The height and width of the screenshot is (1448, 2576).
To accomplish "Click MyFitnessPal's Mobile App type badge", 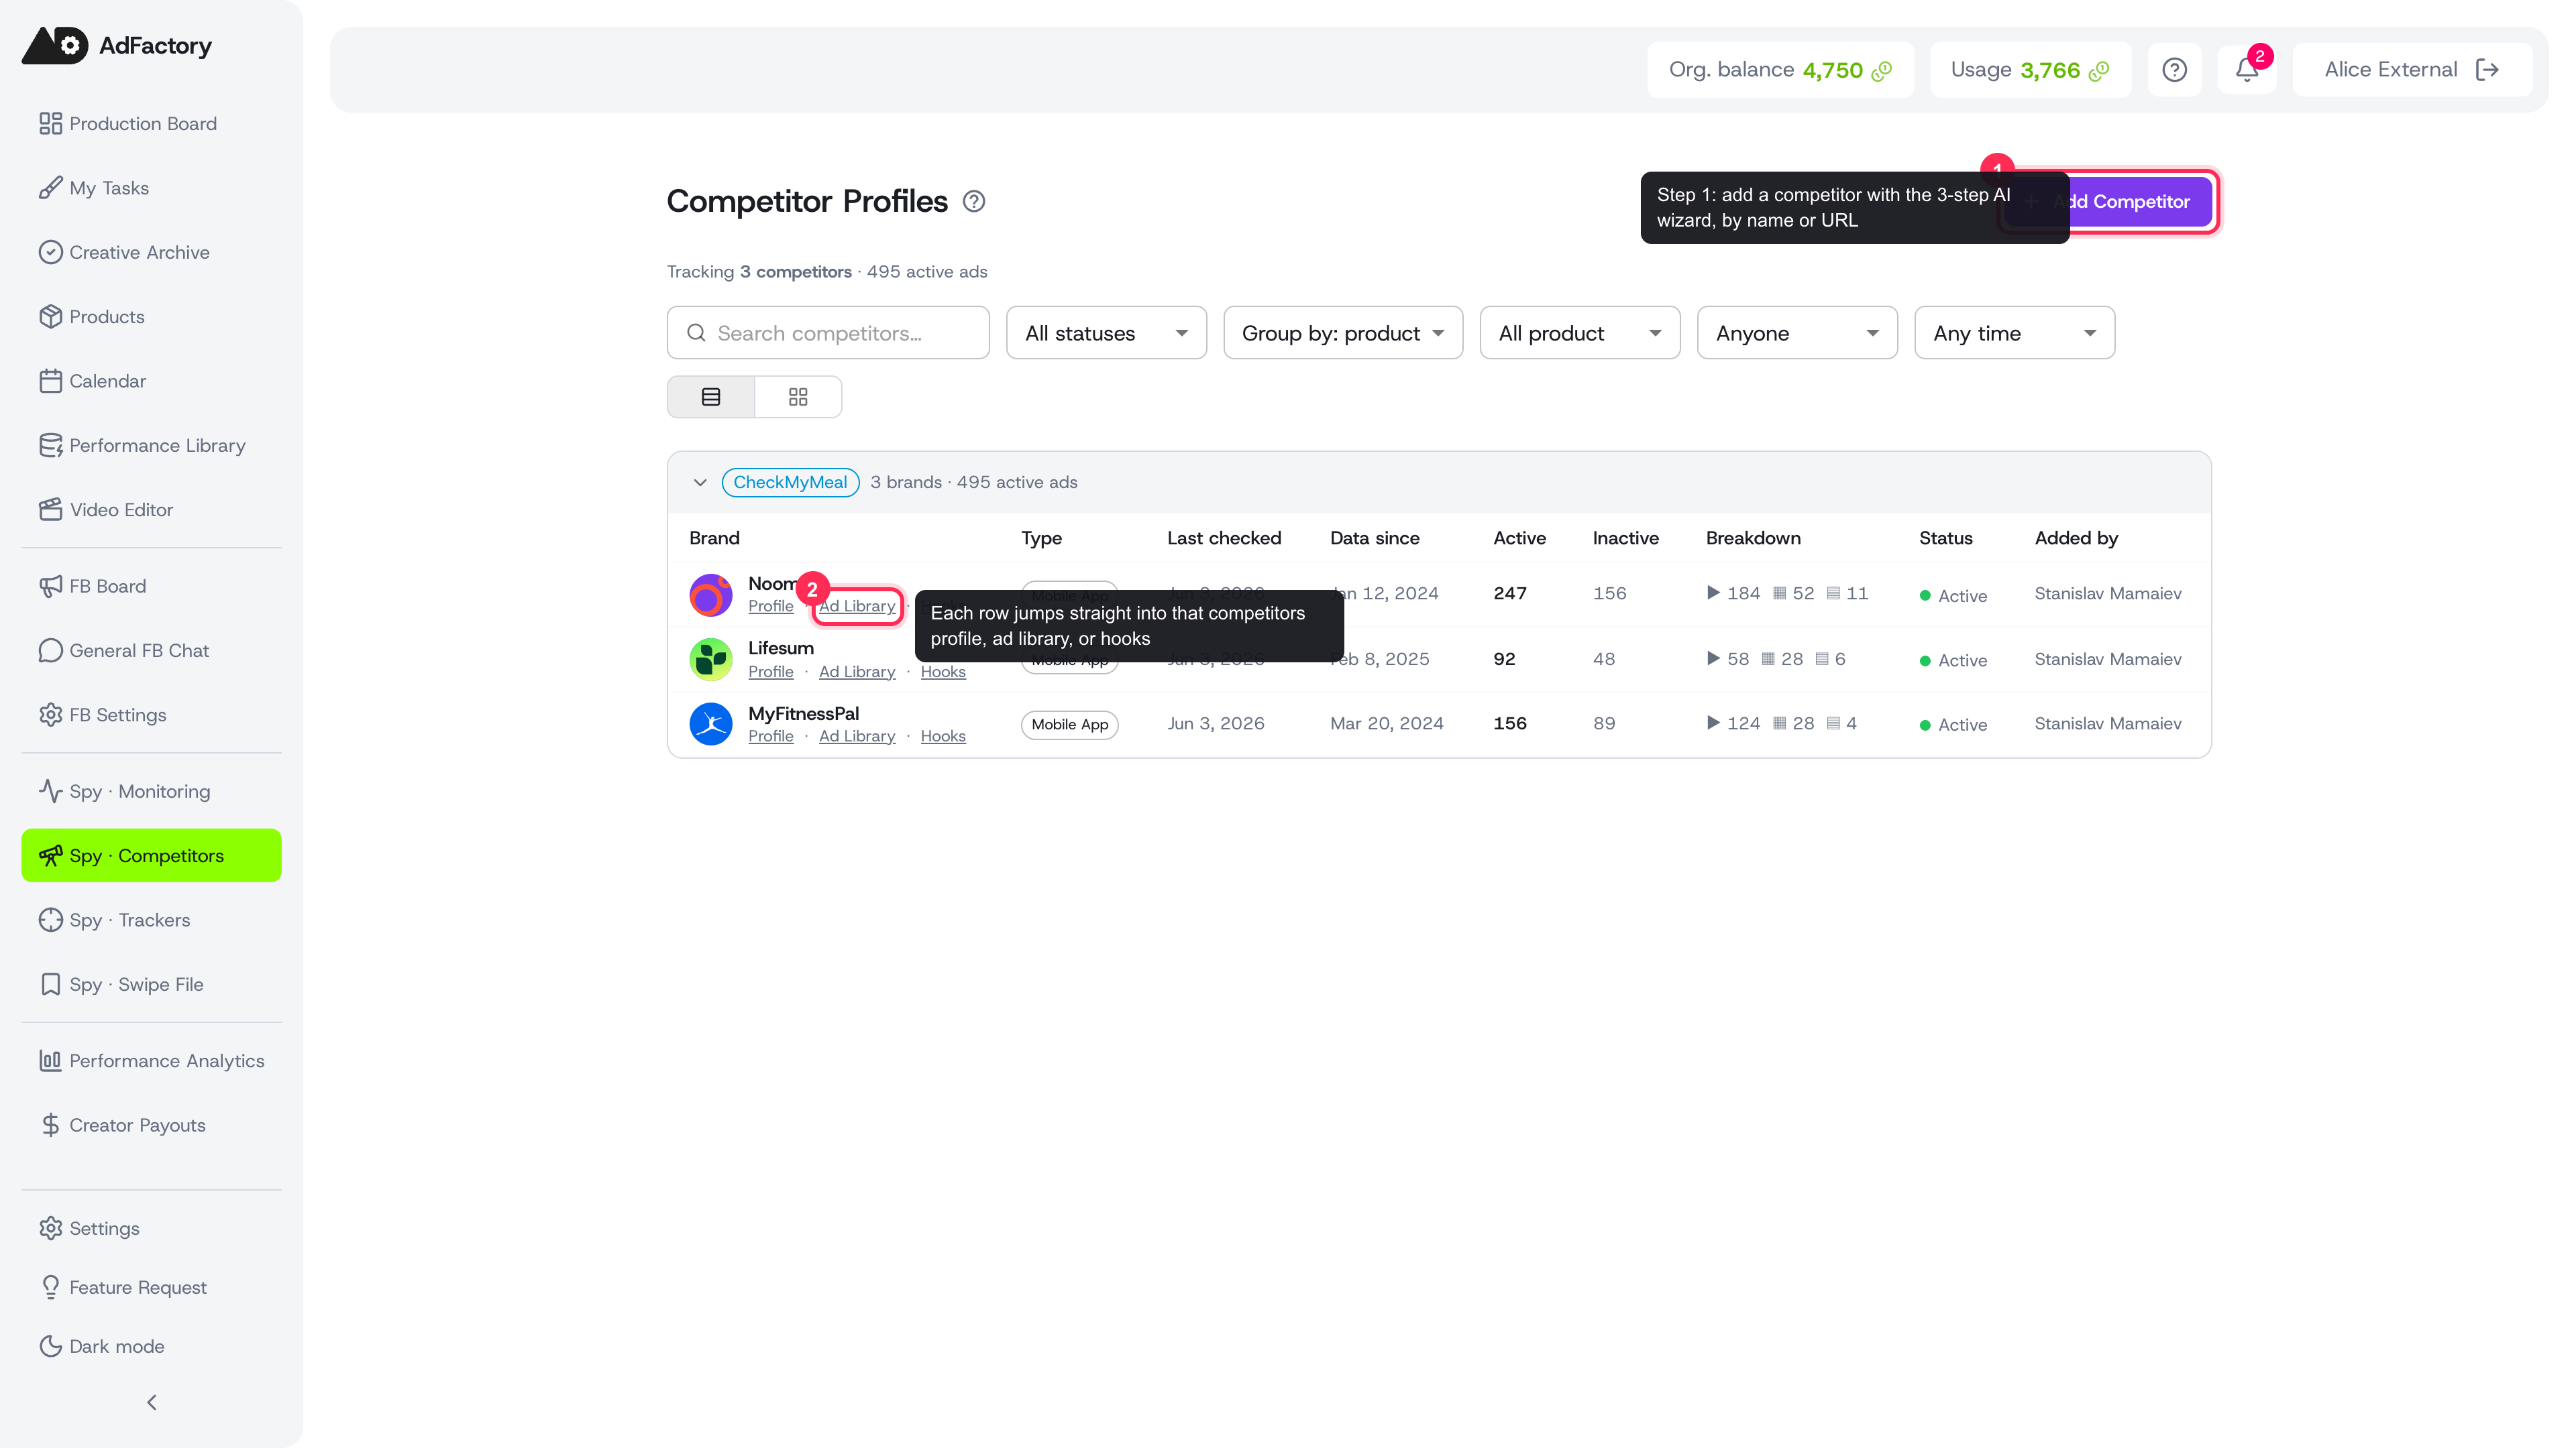I will [1070, 725].
